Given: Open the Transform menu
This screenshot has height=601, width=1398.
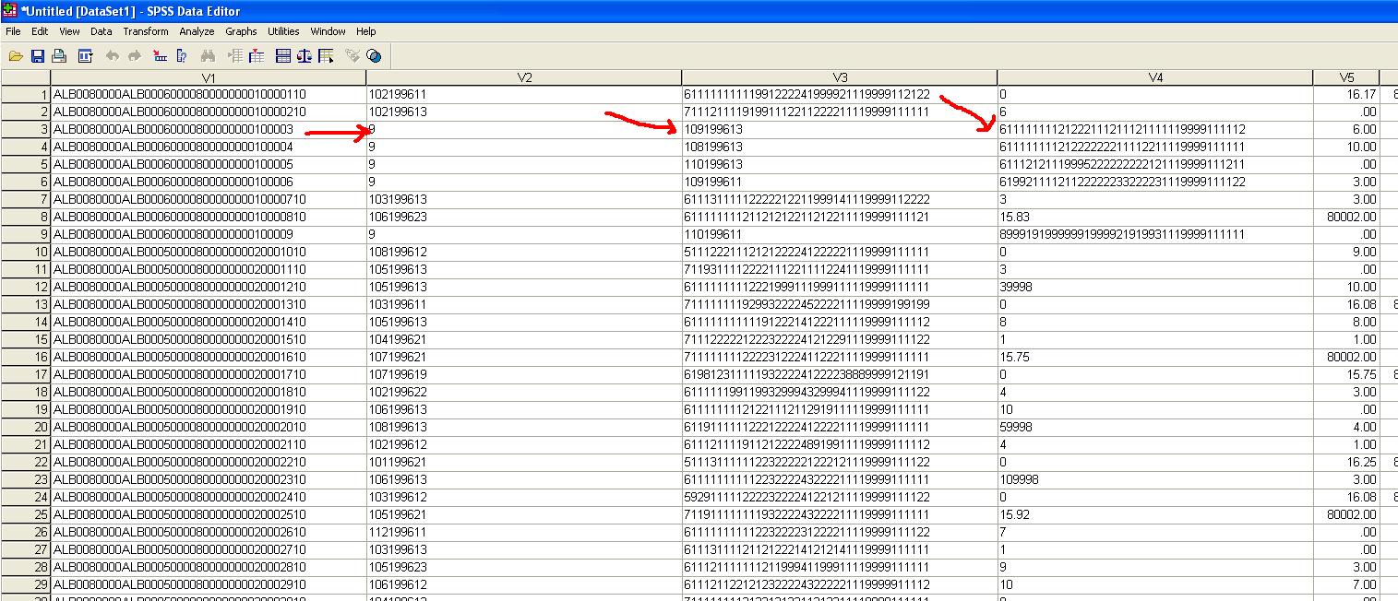Looking at the screenshot, I should (146, 31).
